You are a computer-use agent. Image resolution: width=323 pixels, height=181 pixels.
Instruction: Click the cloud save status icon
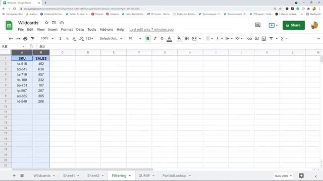pyautogui.click(x=62, y=23)
